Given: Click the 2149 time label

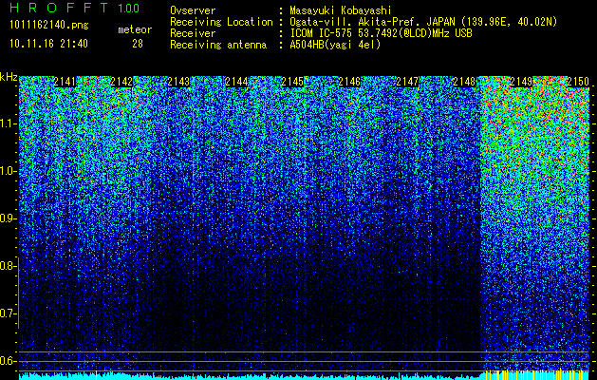Looking at the screenshot, I should point(521,82).
